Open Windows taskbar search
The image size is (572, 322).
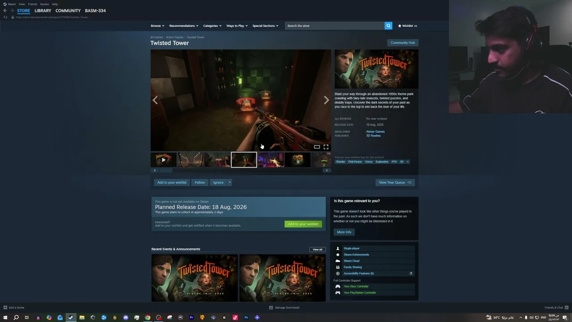(x=16, y=318)
